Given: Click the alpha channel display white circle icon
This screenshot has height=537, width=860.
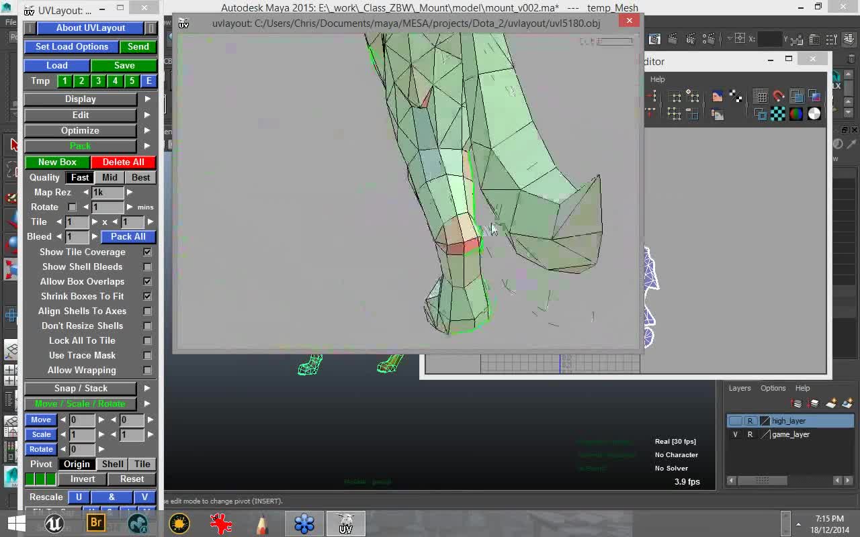Looking at the screenshot, I should [814, 114].
